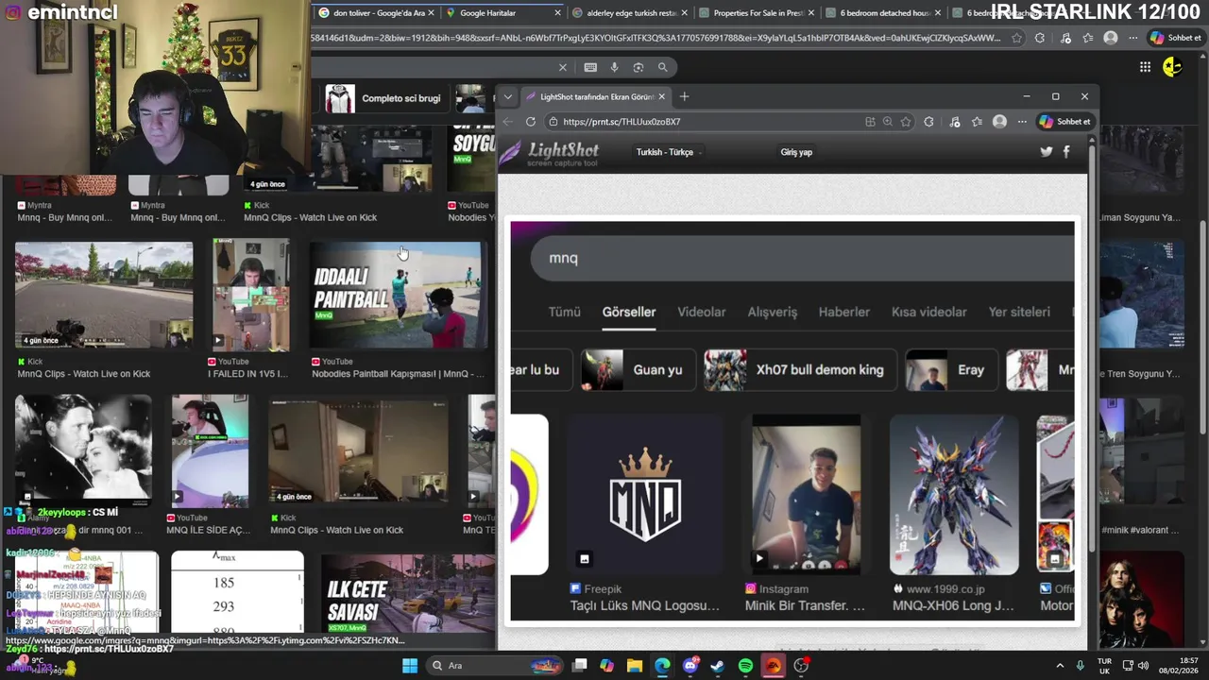Click the screenshot image on LightShot page
This screenshot has height=680, width=1209.
tap(792, 421)
